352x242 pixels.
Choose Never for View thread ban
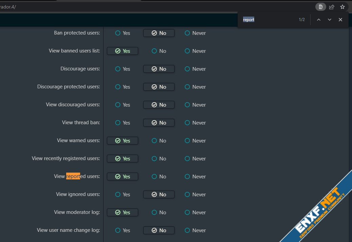(195, 123)
